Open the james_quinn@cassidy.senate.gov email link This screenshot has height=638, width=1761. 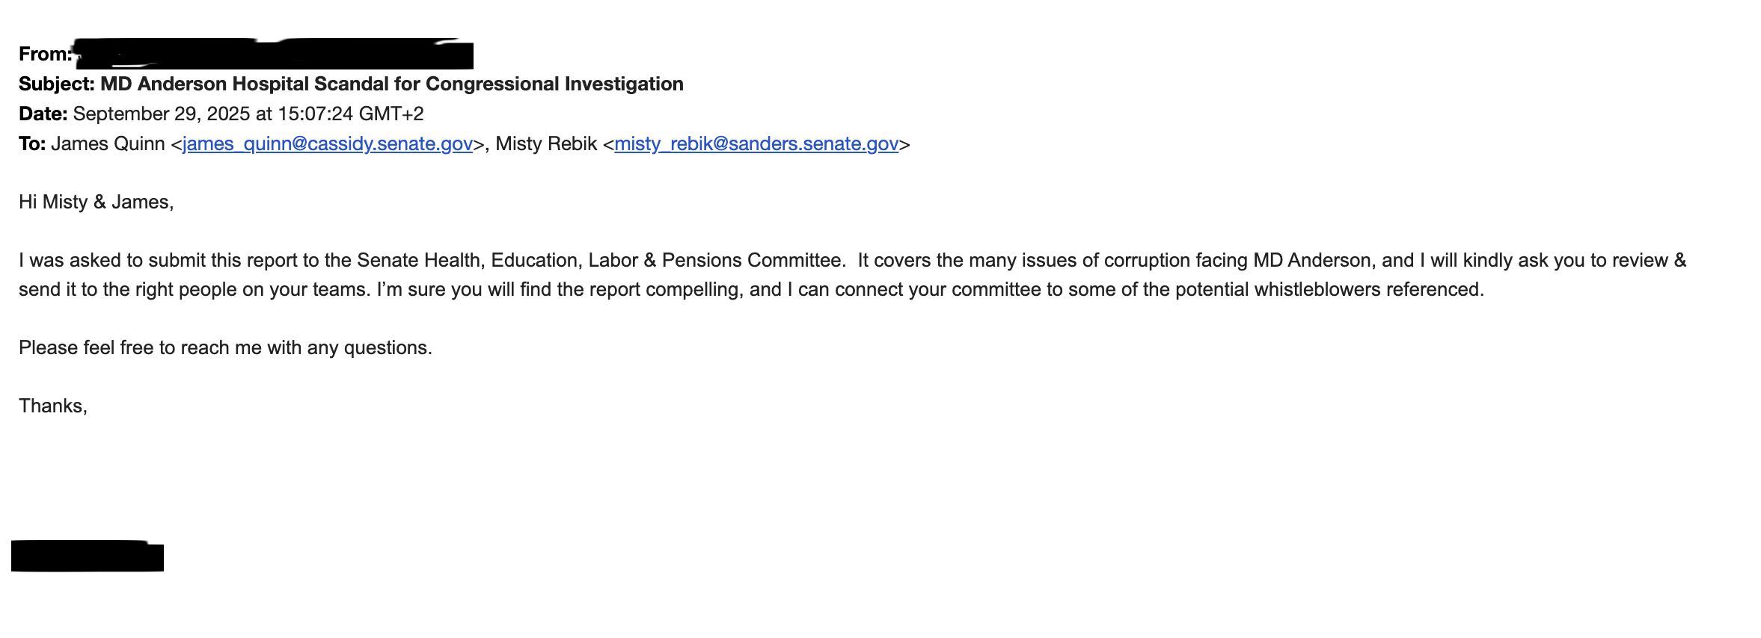[328, 144]
